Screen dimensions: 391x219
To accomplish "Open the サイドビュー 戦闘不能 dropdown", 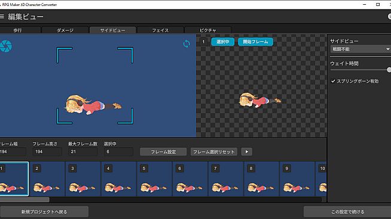I will tap(361, 49).
